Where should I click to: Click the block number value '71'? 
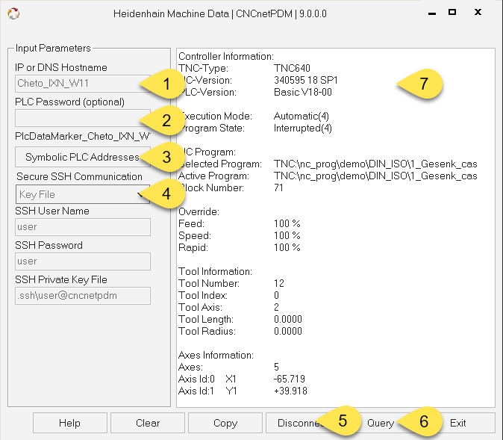pos(279,188)
